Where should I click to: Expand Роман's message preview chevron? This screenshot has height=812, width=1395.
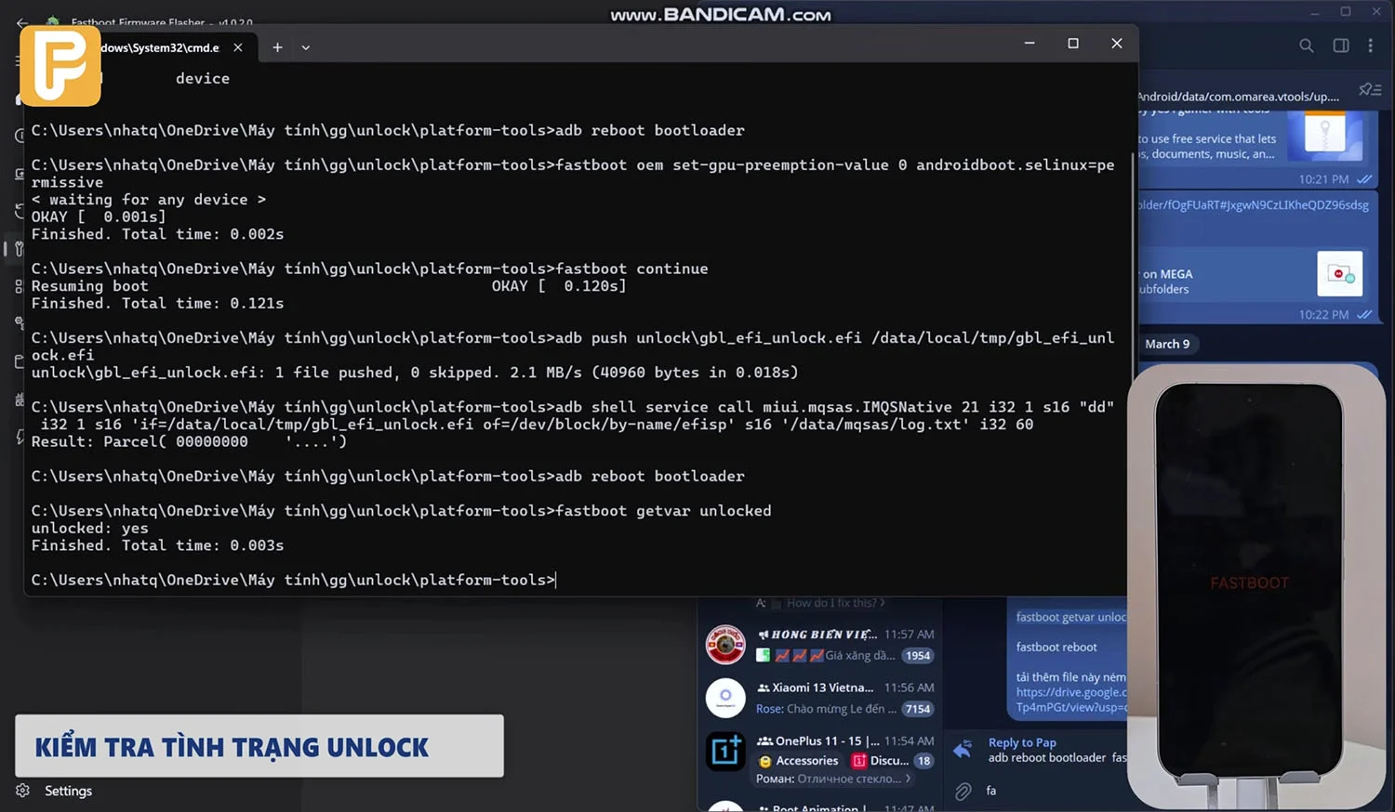(x=910, y=778)
